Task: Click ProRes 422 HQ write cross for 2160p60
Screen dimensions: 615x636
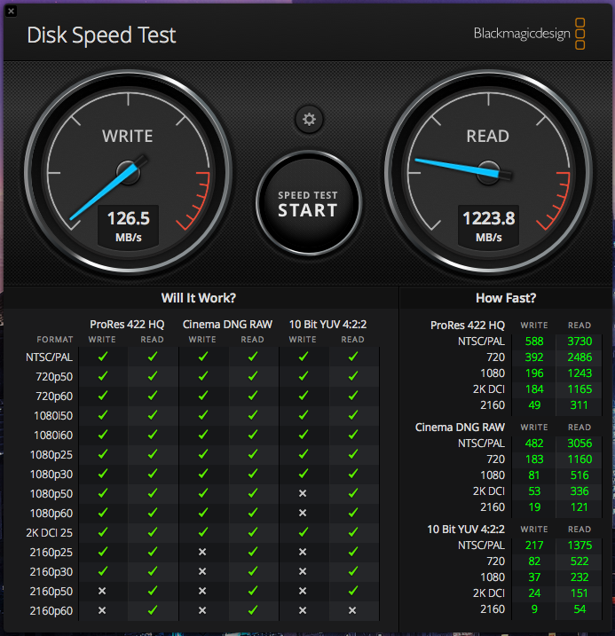Action: click(102, 610)
